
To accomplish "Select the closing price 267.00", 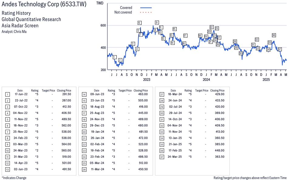I will click(x=67, y=100).
